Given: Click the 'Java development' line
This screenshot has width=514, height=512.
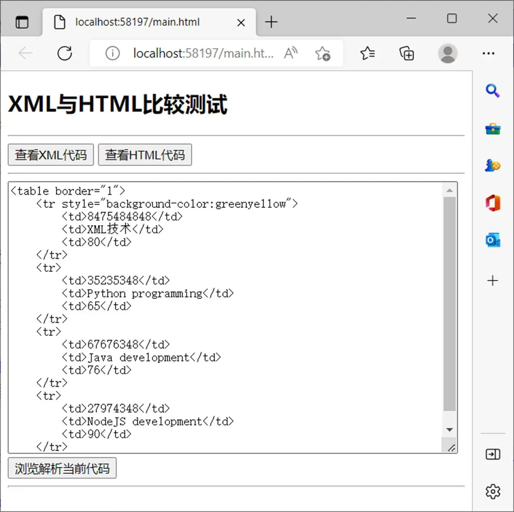Looking at the screenshot, I should click(x=141, y=357).
